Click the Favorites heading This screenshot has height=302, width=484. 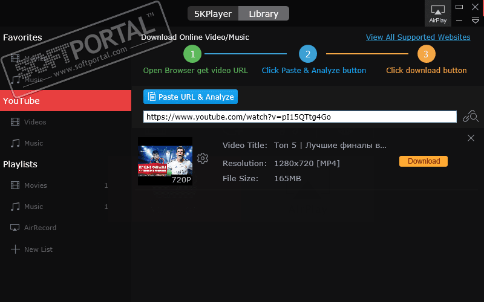point(22,37)
